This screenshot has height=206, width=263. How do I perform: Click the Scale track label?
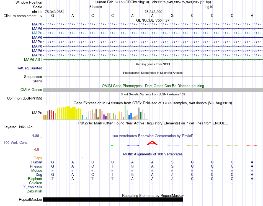click(37, 7)
